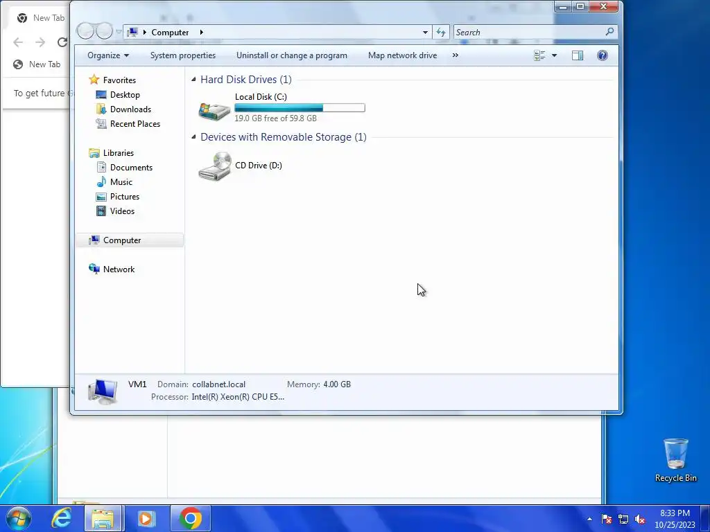Open the Organize menu
Image resolution: width=710 pixels, height=532 pixels.
108,55
